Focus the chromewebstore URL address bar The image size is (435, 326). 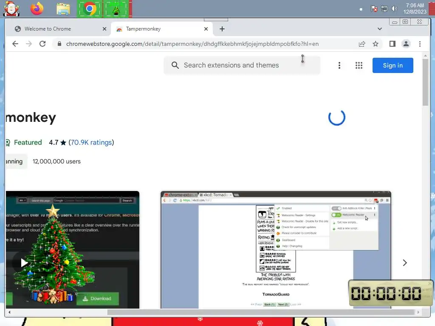[192, 44]
